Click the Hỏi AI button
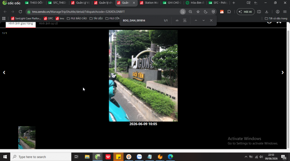290x161 pixels. click(245, 12)
